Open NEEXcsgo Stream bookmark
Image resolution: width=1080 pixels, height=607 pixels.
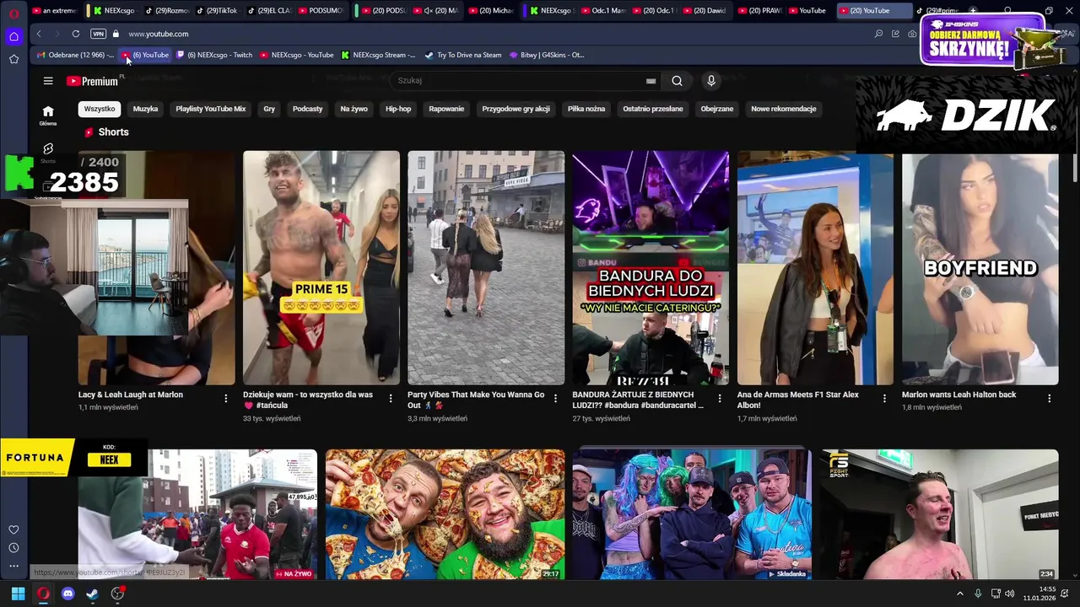pos(378,55)
